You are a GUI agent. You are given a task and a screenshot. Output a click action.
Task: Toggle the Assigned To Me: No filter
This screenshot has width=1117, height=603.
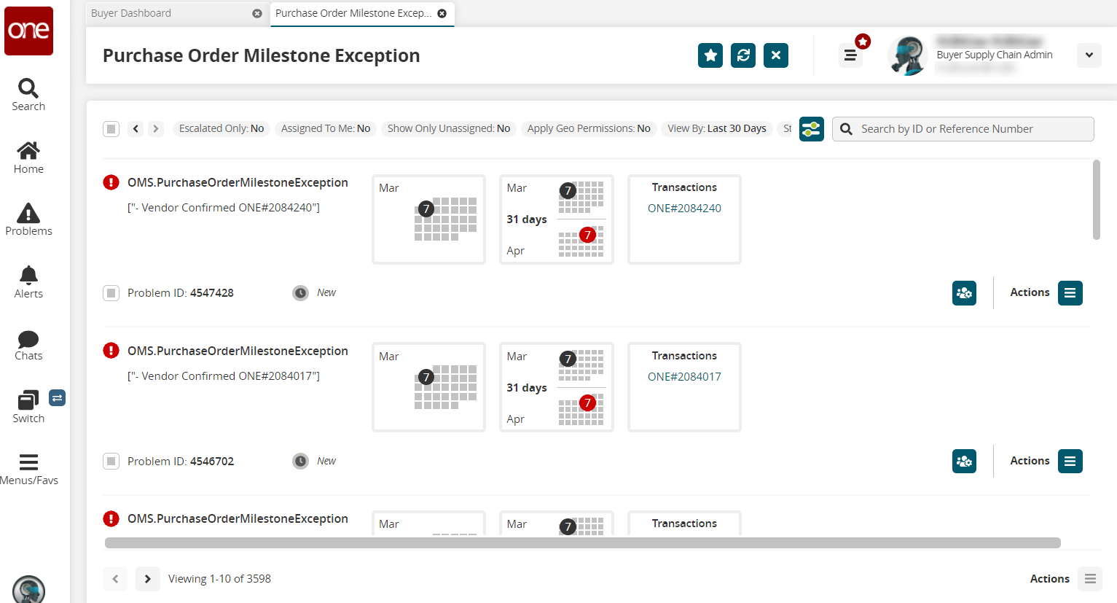(326, 129)
